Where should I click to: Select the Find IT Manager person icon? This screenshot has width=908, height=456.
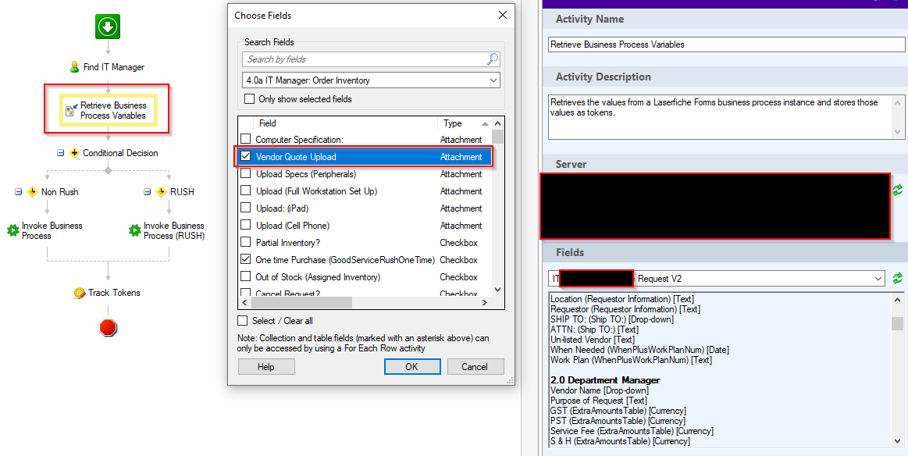click(x=74, y=67)
